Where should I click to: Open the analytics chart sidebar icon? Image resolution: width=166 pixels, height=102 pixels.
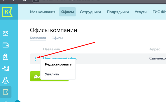tap(6, 69)
